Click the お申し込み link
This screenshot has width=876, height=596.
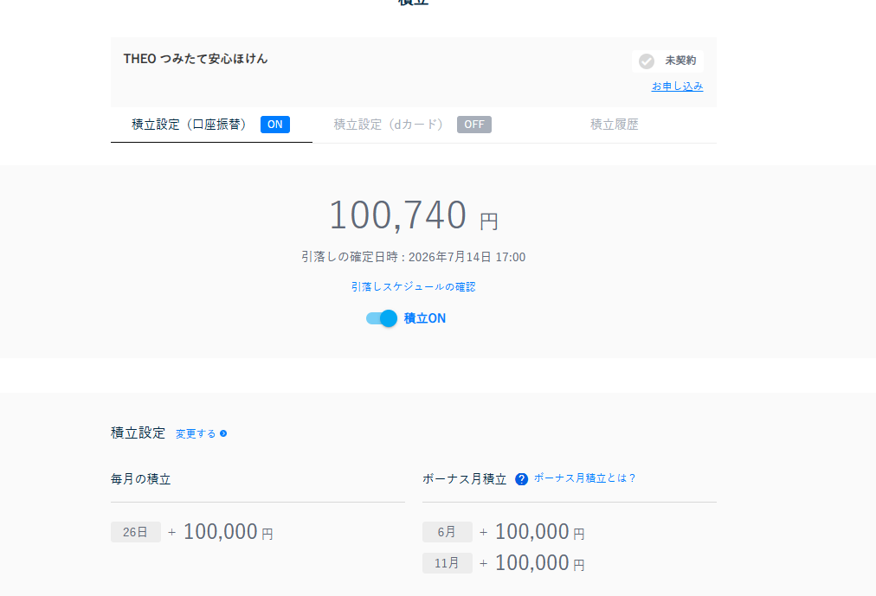tap(677, 86)
